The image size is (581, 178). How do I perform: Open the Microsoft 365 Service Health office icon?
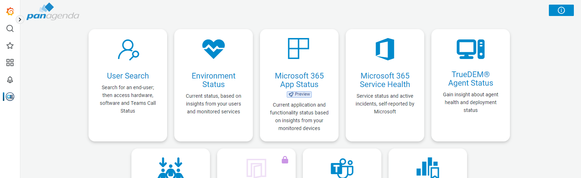click(385, 49)
